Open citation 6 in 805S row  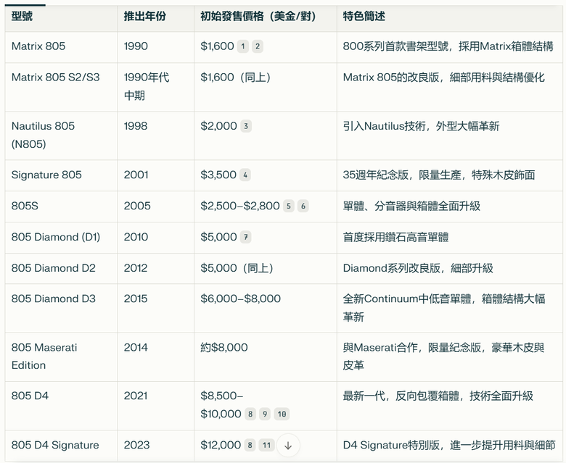(x=303, y=206)
